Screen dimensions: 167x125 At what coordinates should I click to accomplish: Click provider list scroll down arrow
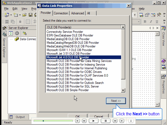tap(123, 90)
